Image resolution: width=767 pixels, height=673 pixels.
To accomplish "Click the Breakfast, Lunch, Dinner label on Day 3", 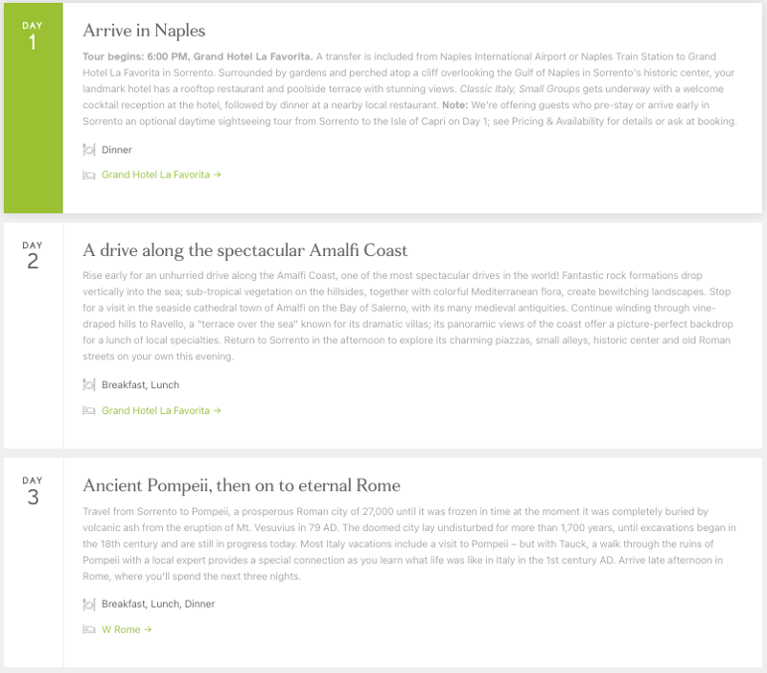I will click(x=158, y=604).
